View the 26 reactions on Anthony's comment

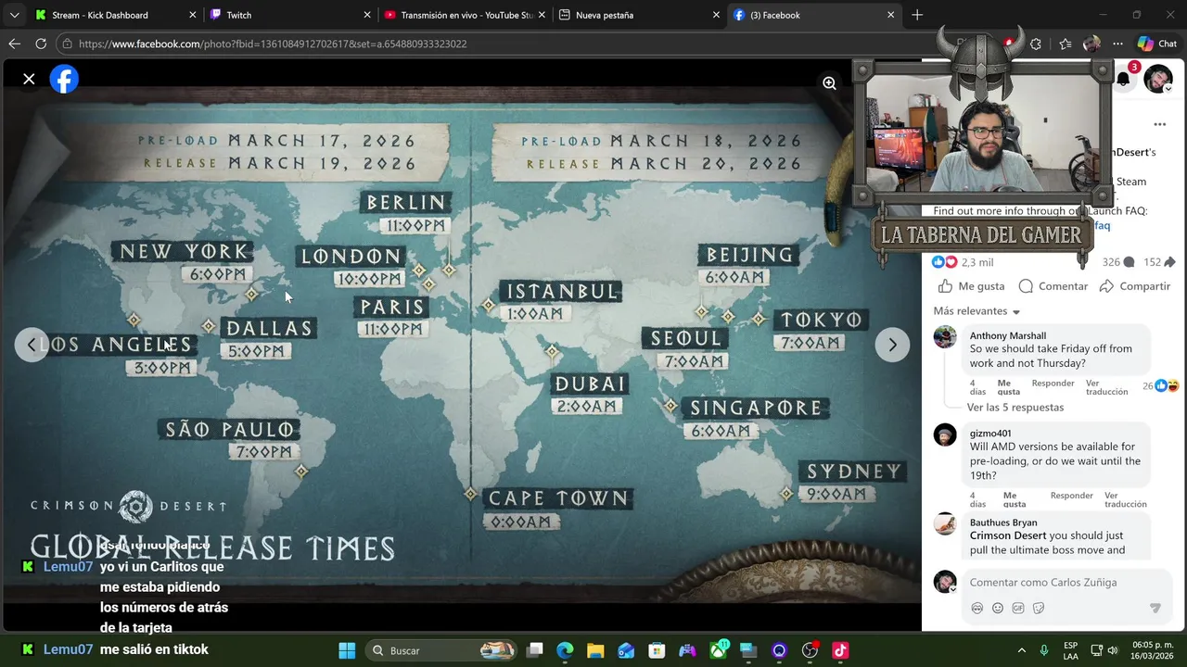point(1160,385)
